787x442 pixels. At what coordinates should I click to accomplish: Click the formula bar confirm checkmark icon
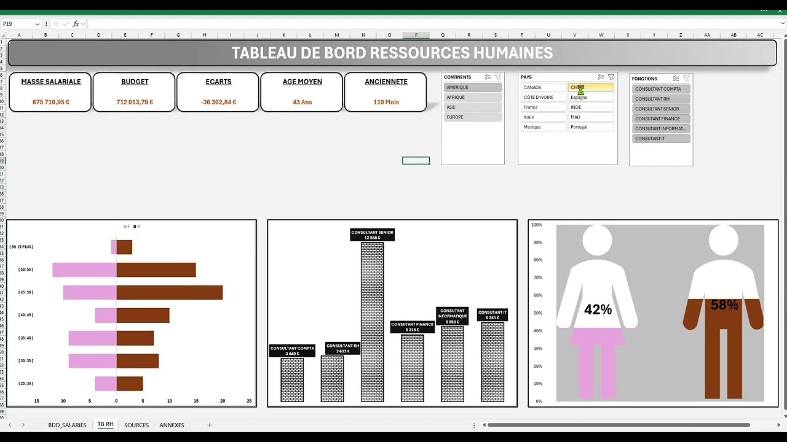[65, 24]
